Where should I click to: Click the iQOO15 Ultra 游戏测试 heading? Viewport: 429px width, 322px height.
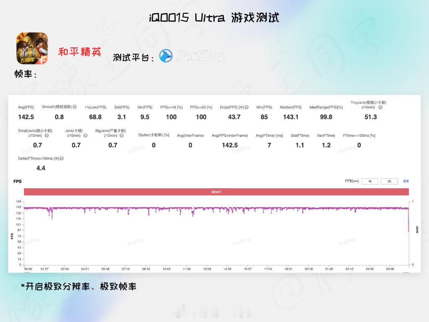(214, 18)
